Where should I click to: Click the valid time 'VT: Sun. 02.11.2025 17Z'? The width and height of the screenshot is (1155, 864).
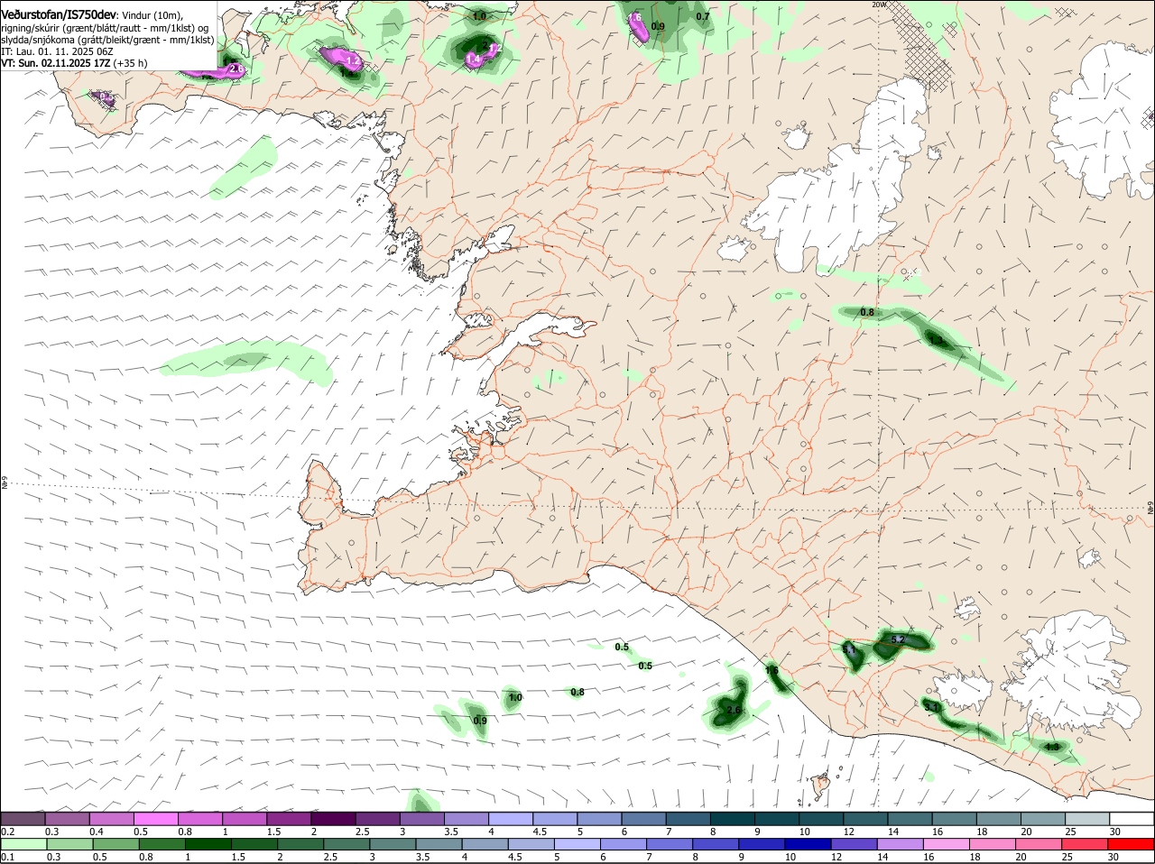click(56, 63)
